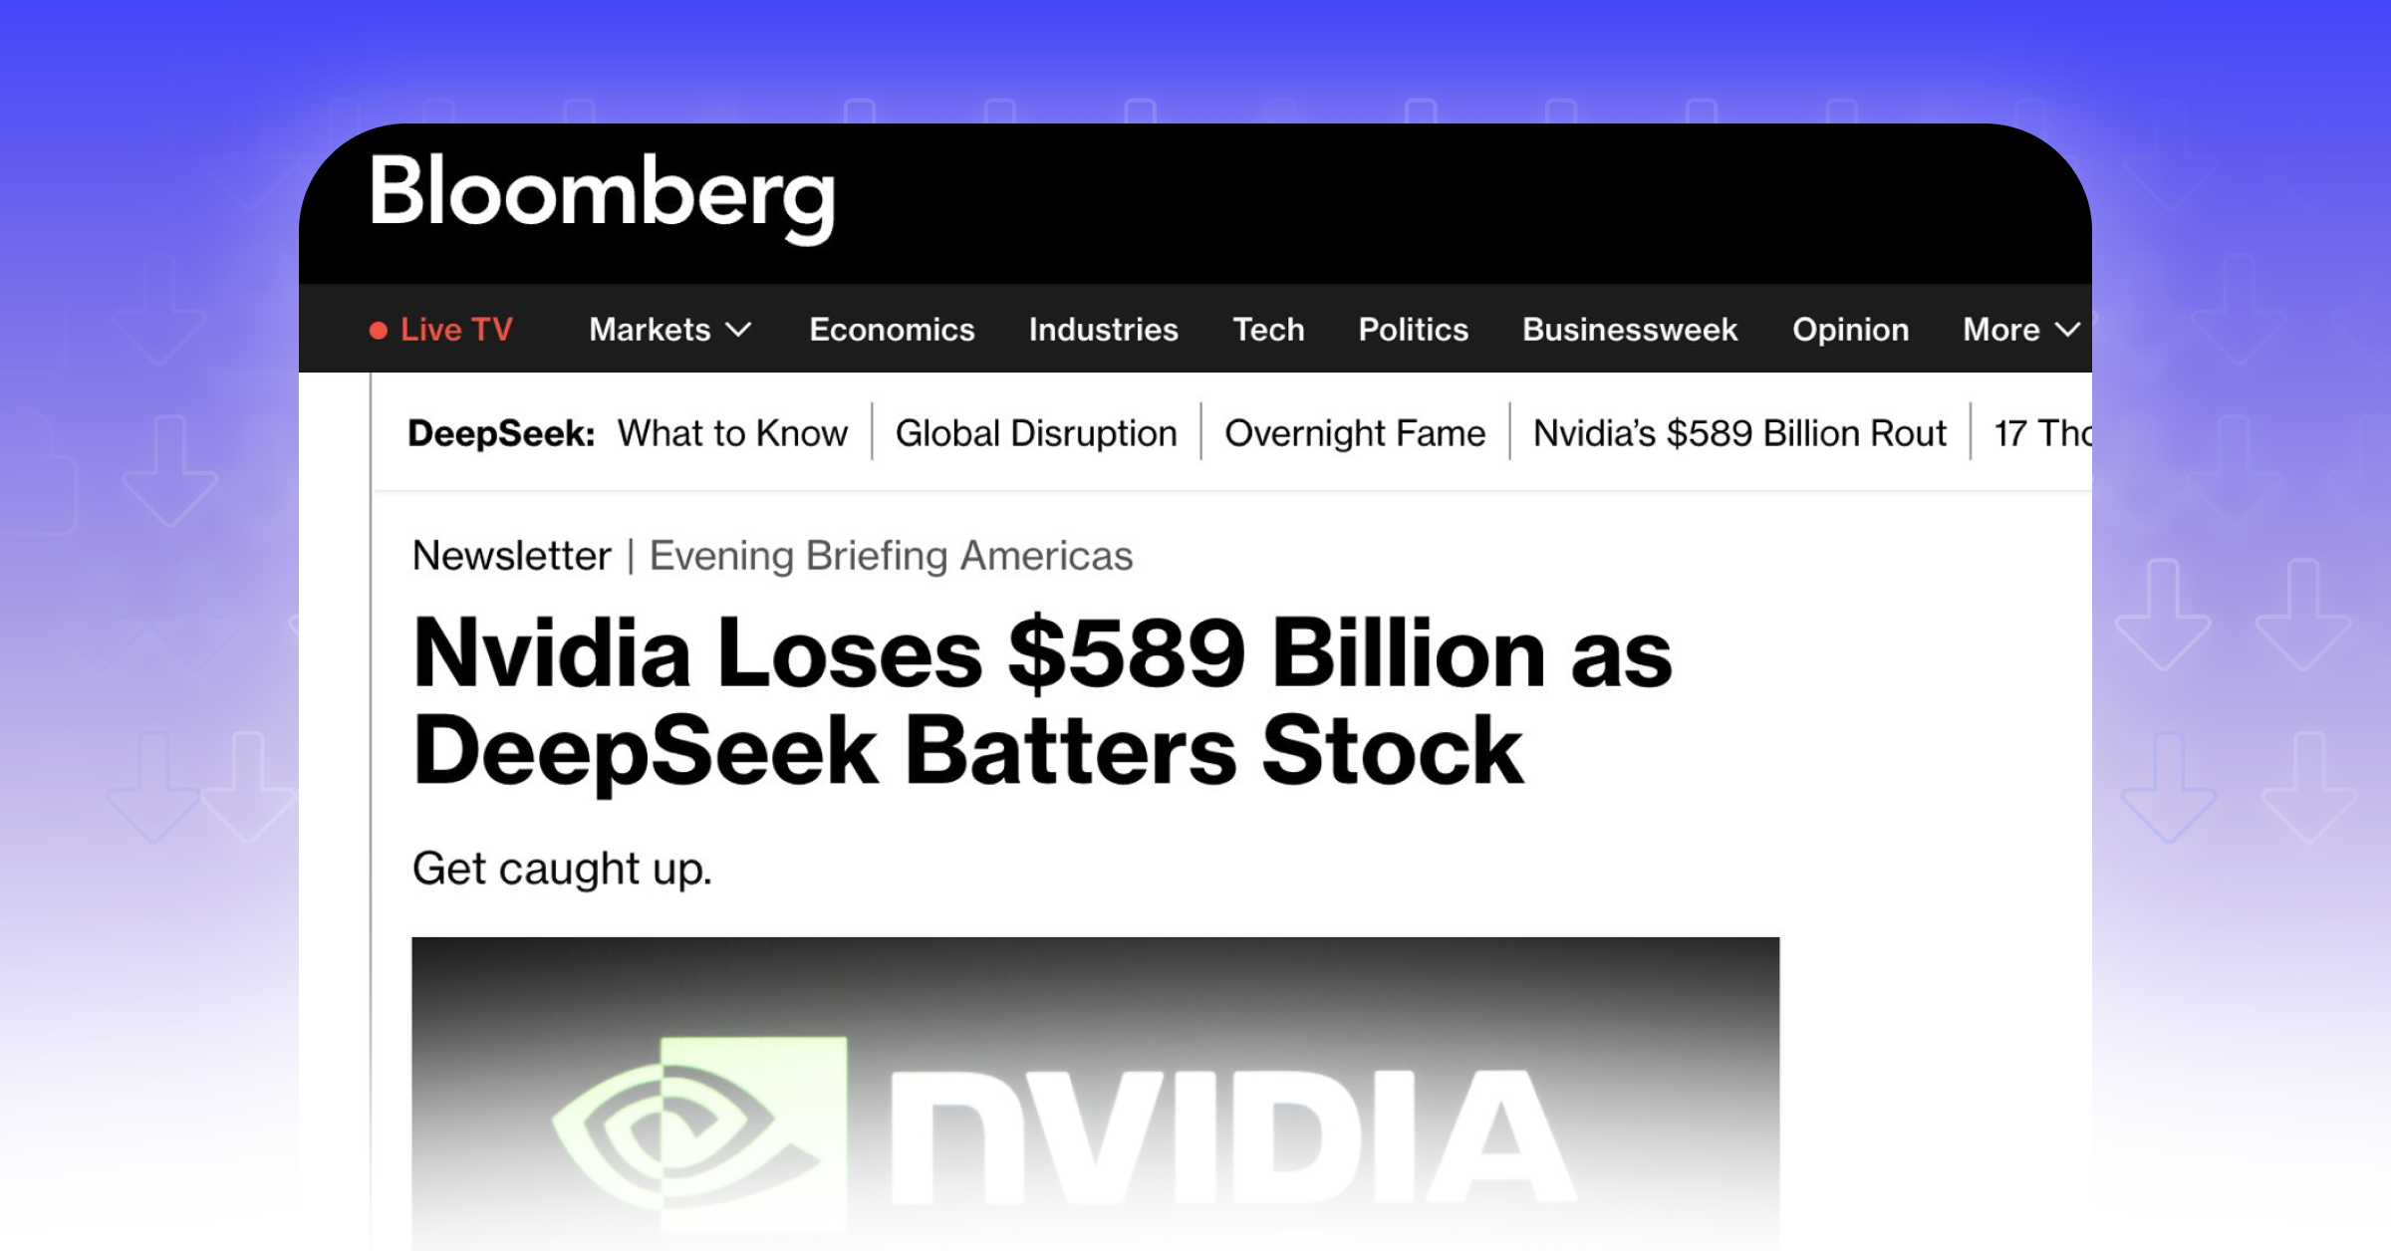This screenshot has width=2391, height=1251.
Task: Go to the Opinion section
Action: click(1851, 330)
